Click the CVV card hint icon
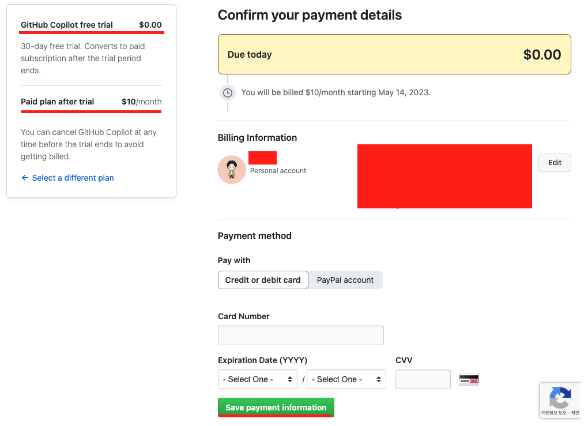Viewport: 588px width, 426px height. 469,380
